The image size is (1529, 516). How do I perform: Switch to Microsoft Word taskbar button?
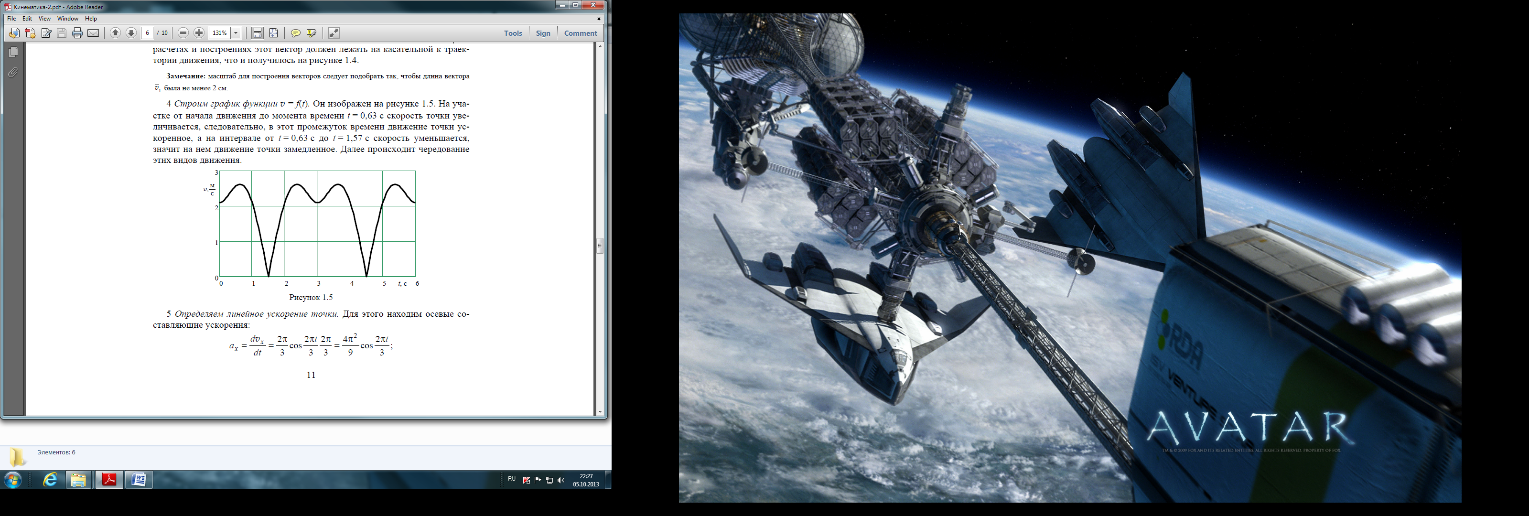(139, 480)
